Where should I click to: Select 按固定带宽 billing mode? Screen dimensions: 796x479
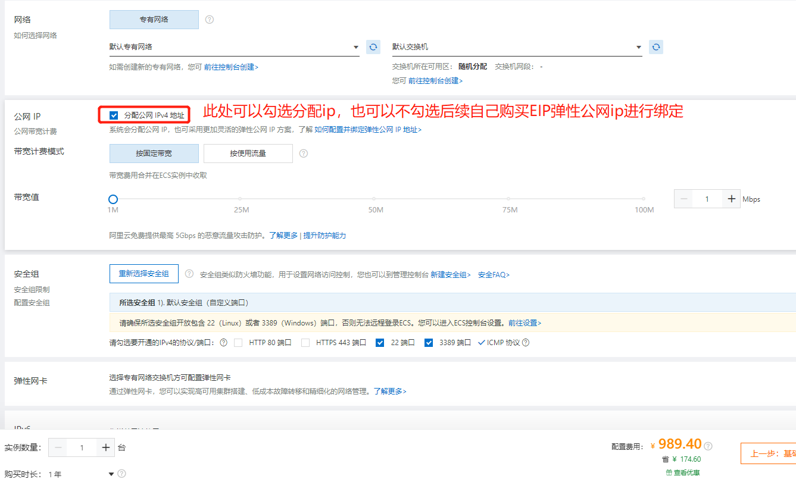154,154
